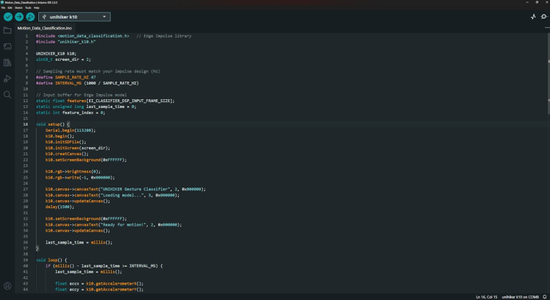Open the Tools menu
Image resolution: width=550 pixels, height=300 pixels.
pyautogui.click(x=27, y=7)
